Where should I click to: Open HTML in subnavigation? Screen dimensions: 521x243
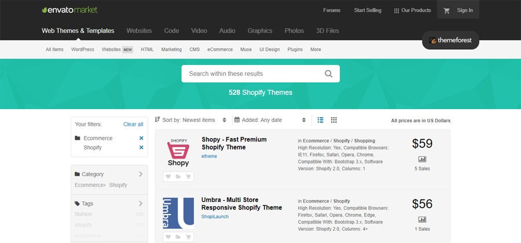(147, 49)
